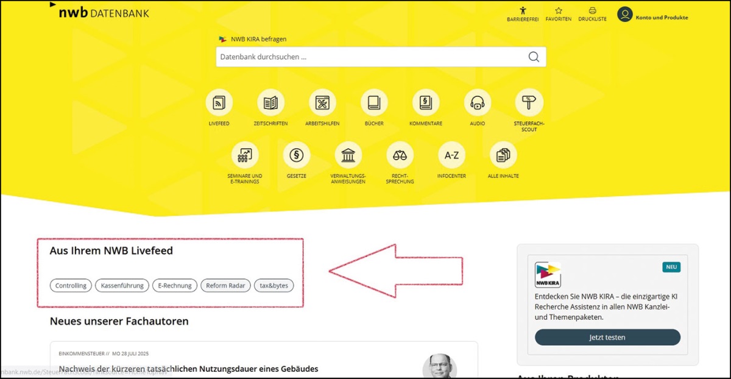Open the A-Z Infocenter icon
Image resolution: width=731 pixels, height=379 pixels.
pos(451,155)
